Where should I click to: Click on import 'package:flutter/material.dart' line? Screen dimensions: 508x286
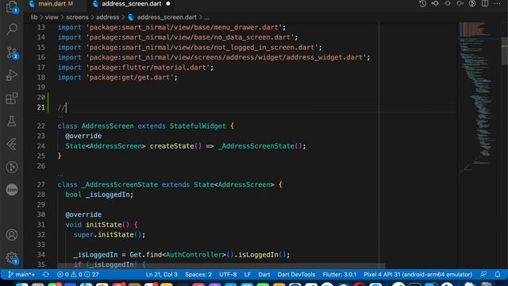tap(136, 68)
